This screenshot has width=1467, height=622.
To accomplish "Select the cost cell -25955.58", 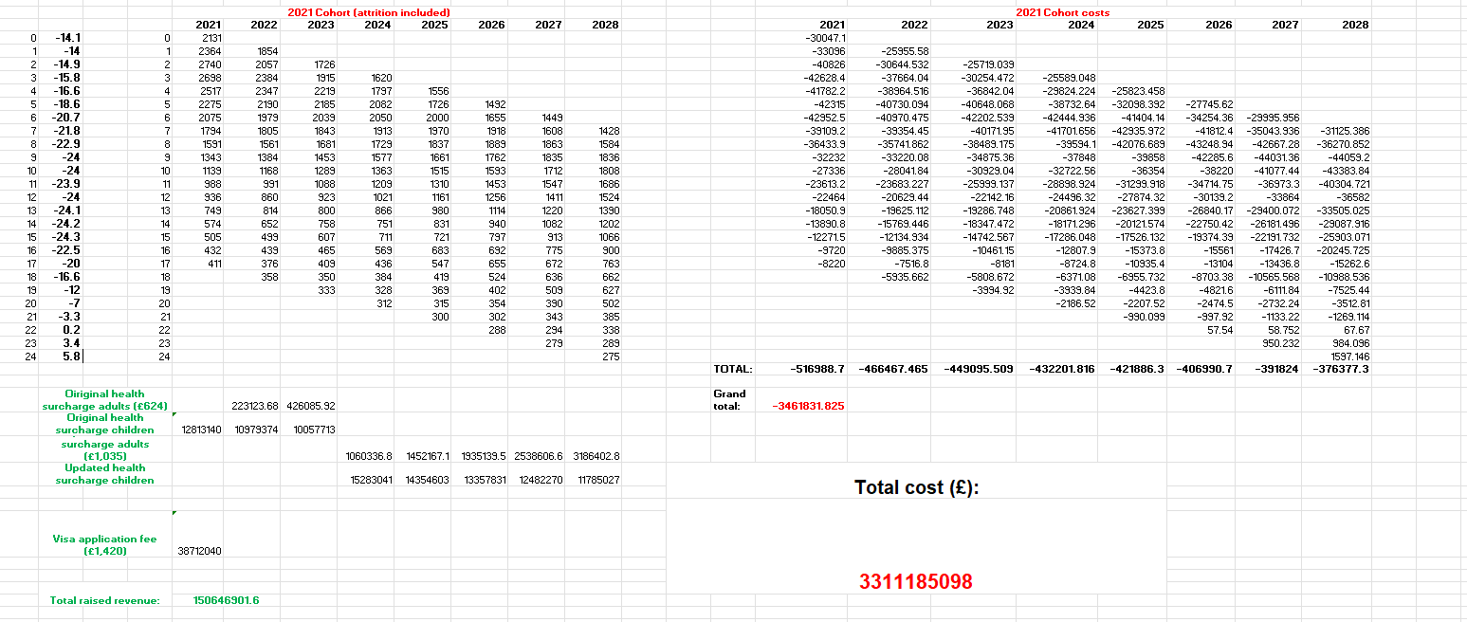I will coord(905,50).
